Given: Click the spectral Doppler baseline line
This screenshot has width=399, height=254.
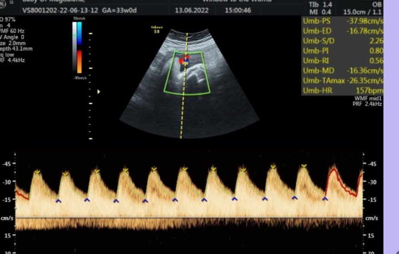Looking at the screenshot, I should tap(189, 218).
